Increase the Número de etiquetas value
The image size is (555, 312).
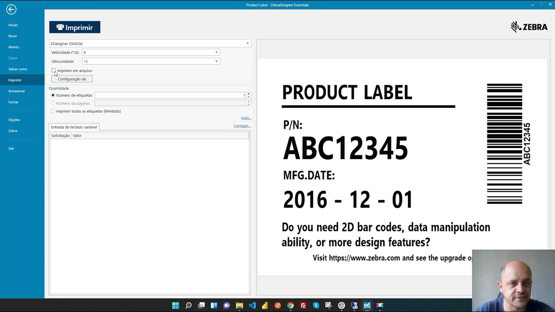tap(248, 94)
